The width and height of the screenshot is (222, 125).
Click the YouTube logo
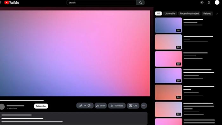pos(12,3)
